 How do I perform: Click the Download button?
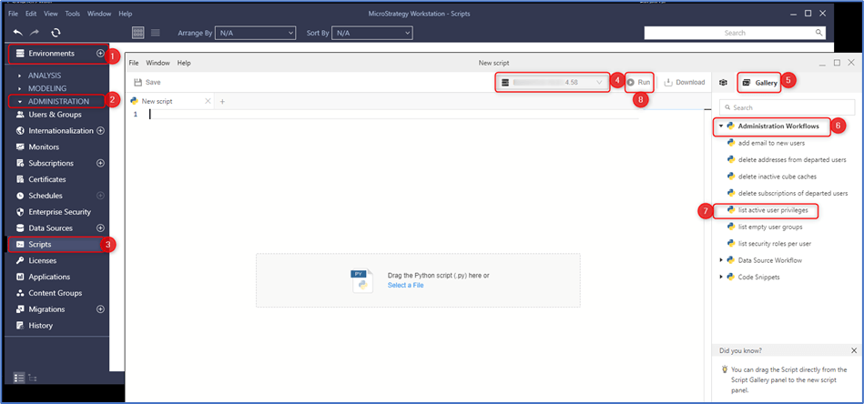coord(685,83)
